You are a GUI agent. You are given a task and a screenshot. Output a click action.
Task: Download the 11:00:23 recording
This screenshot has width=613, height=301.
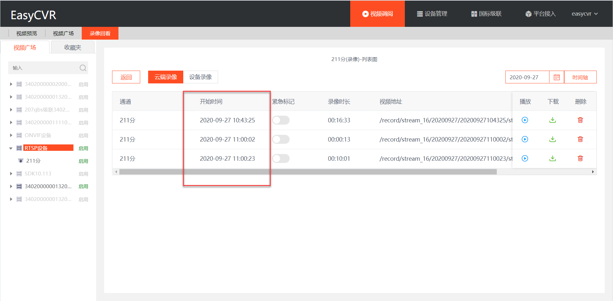pyautogui.click(x=553, y=158)
